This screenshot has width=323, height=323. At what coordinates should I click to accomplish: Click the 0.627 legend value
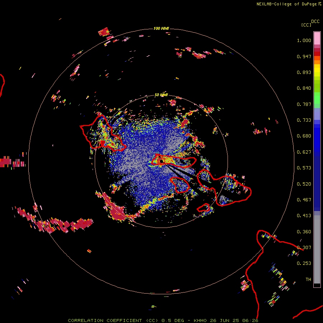304,152
